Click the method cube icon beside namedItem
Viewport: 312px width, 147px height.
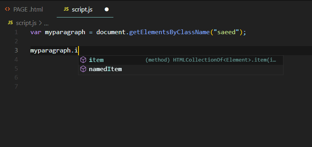click(x=83, y=69)
